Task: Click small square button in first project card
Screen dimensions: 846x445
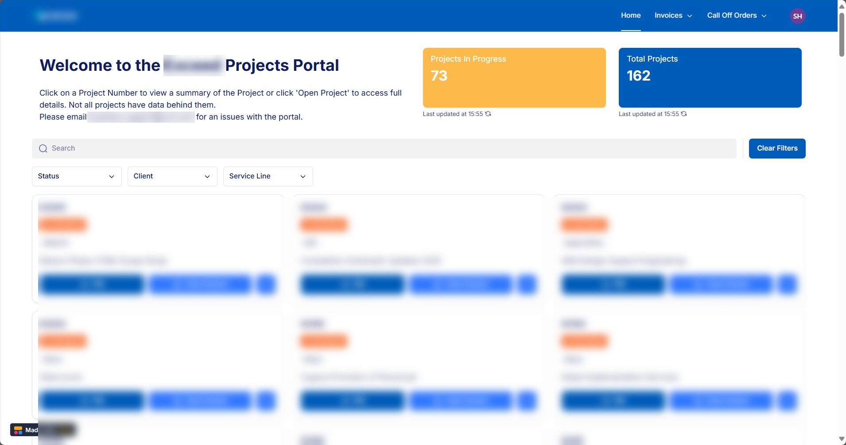Action: click(266, 284)
